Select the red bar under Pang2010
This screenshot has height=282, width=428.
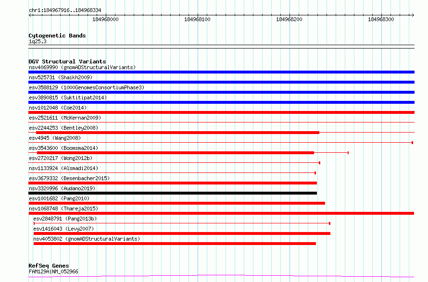coord(176,203)
